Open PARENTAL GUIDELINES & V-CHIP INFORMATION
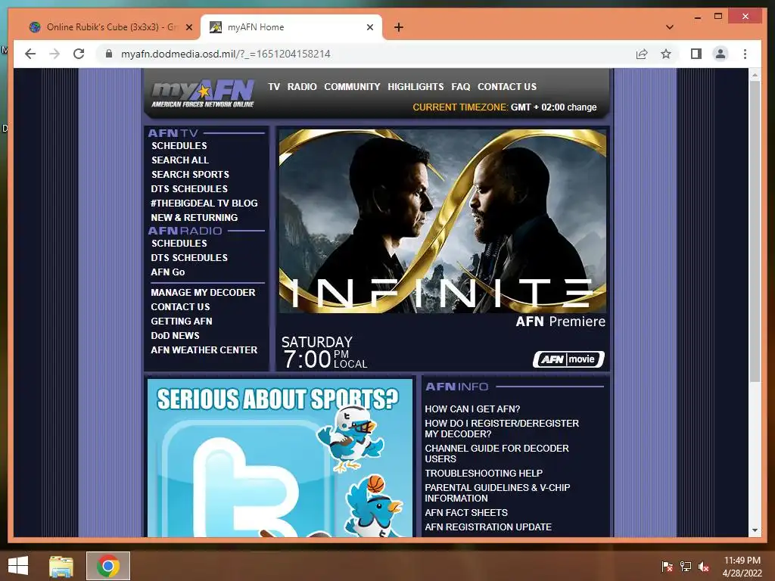Screen dimensions: 775x581 497,492
